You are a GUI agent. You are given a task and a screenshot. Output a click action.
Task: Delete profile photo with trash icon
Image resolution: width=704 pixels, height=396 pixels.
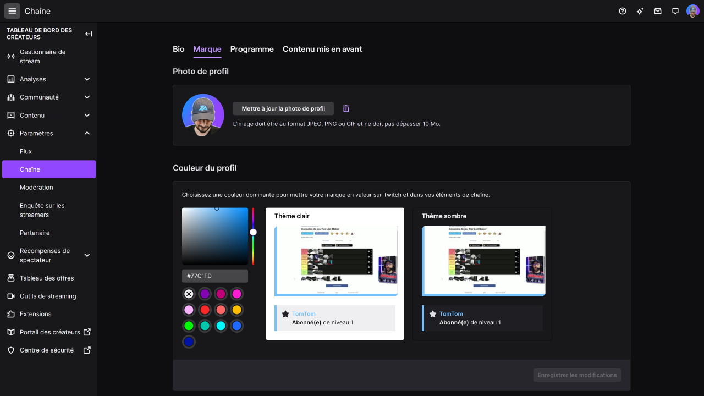[x=346, y=109]
